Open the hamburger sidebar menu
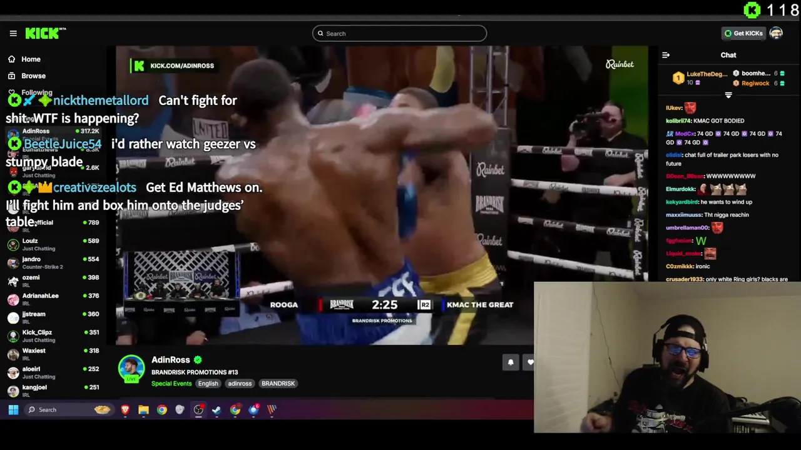The image size is (801, 450). tap(13, 33)
